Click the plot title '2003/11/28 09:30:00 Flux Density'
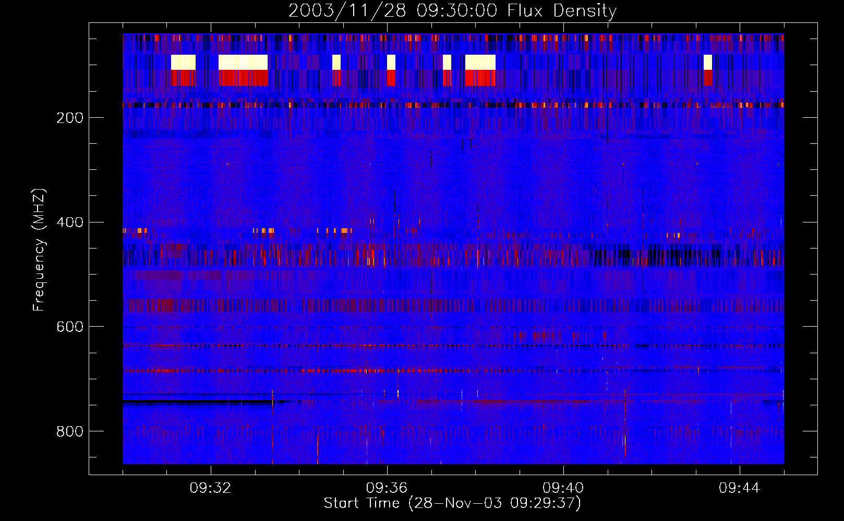 453,10
